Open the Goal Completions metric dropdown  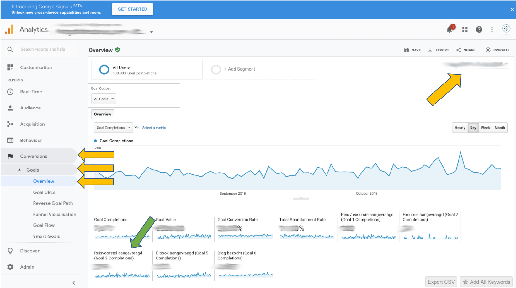[x=114, y=128]
